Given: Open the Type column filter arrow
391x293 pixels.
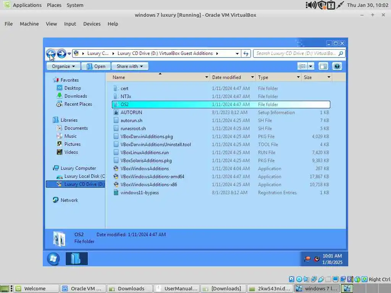Looking at the screenshot, I should click(x=298, y=77).
